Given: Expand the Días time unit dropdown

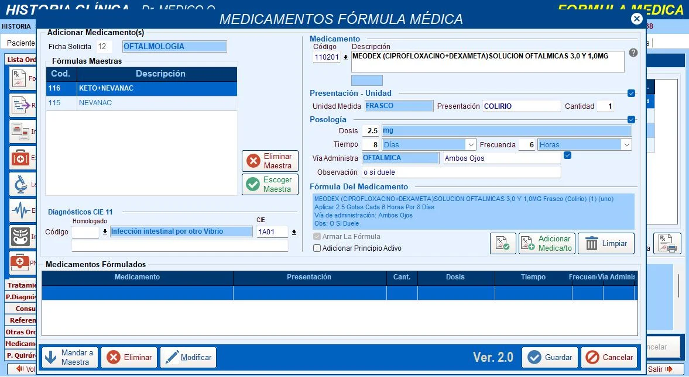Looking at the screenshot, I should [471, 144].
